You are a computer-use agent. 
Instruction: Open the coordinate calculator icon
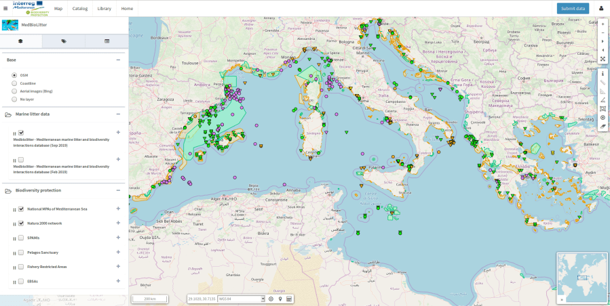[x=289, y=299]
